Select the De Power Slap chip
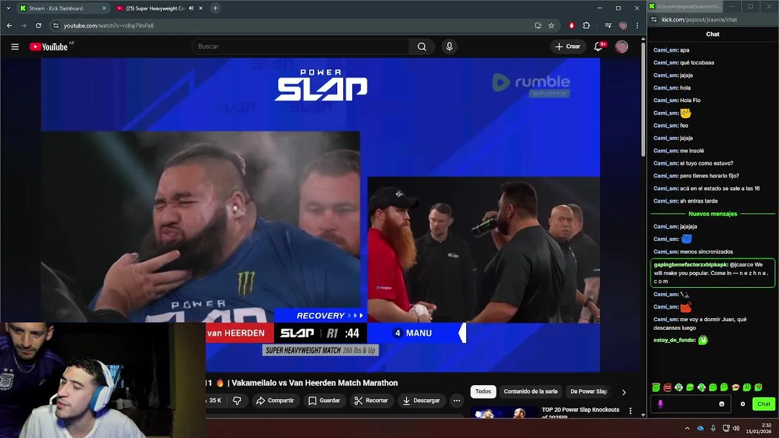779x438 pixels. 589,392
